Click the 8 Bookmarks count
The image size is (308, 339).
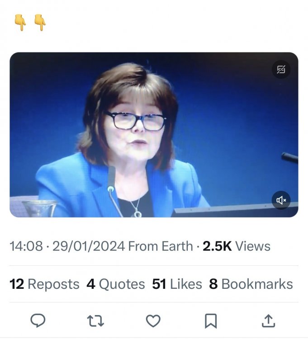[x=251, y=284]
